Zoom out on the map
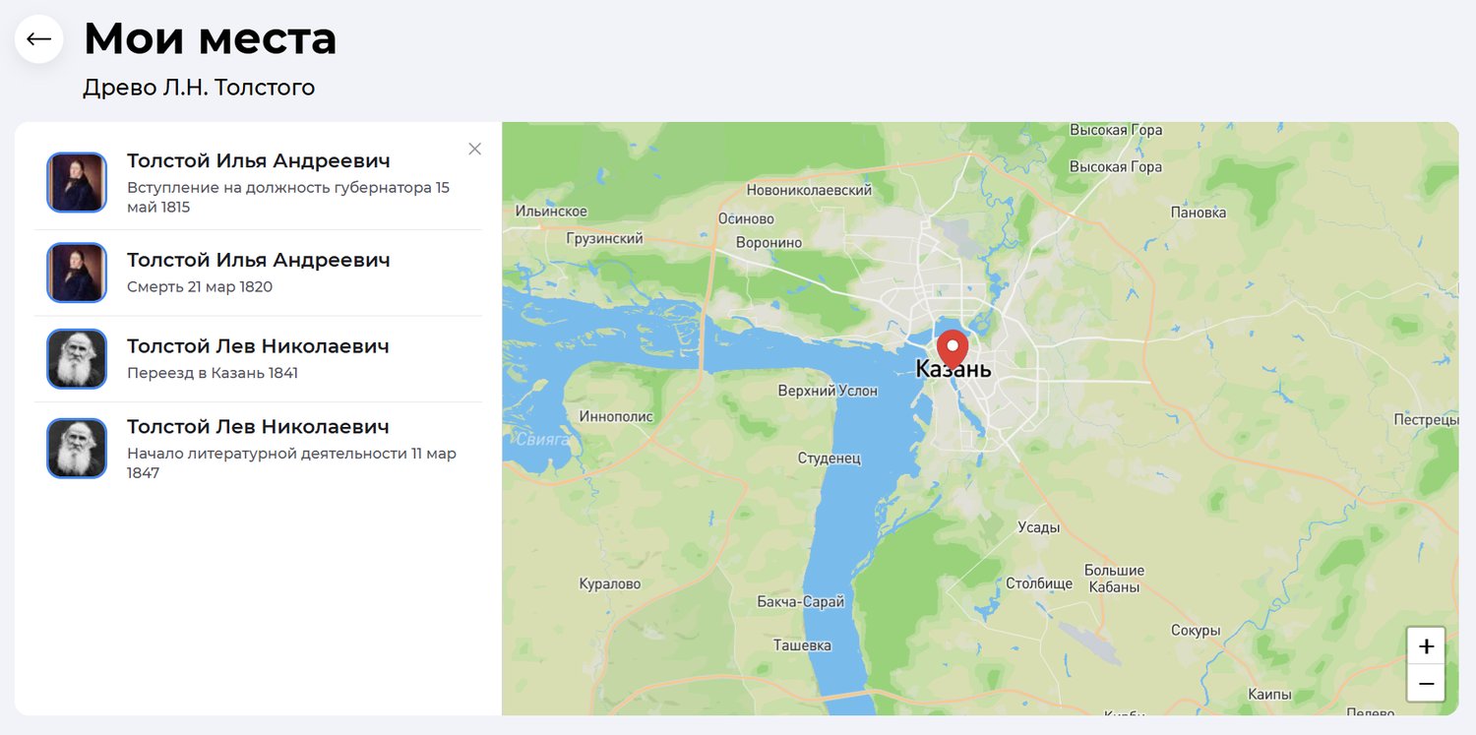This screenshot has height=735, width=1476. [1425, 683]
